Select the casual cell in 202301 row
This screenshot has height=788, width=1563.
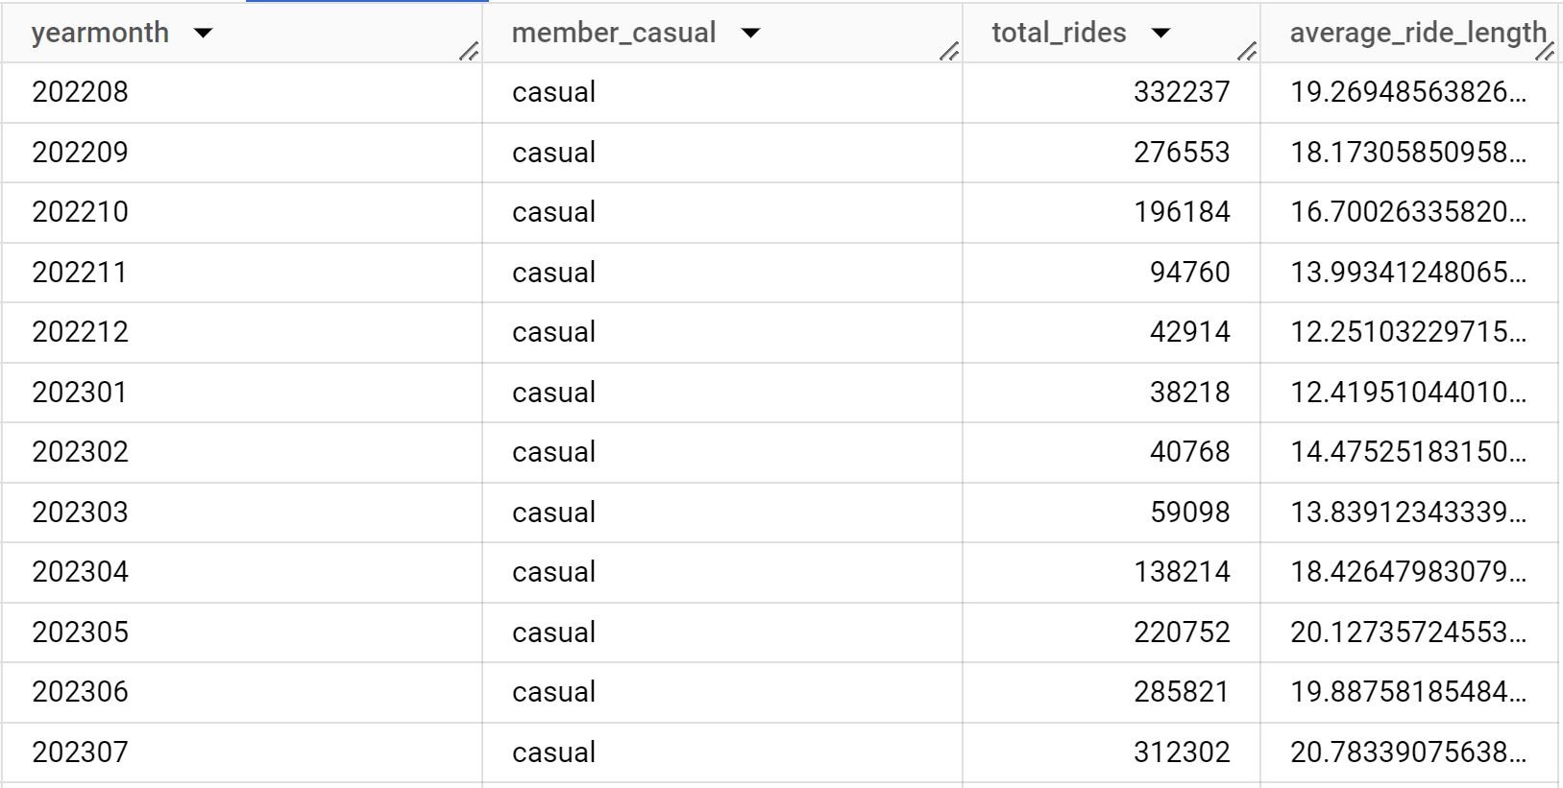(x=553, y=393)
